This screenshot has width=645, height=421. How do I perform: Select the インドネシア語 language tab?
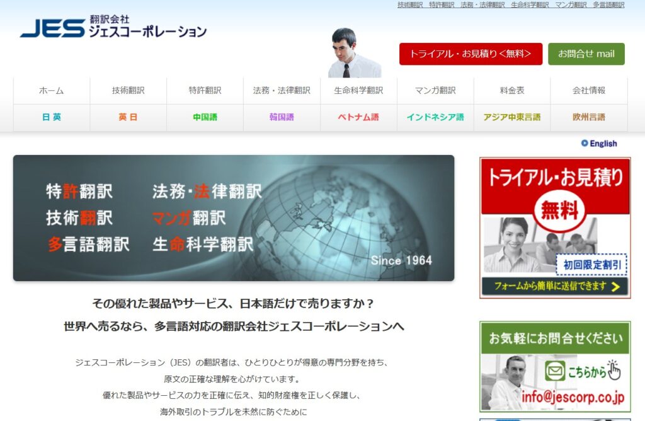[x=435, y=117]
